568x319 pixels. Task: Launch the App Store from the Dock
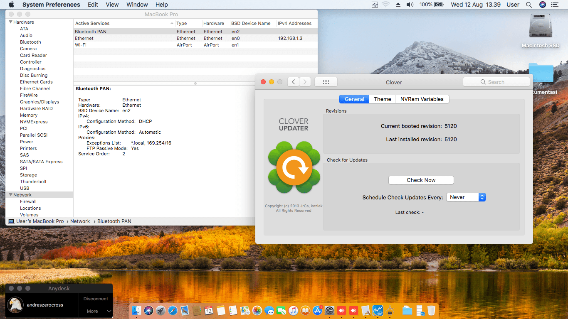[318, 310]
